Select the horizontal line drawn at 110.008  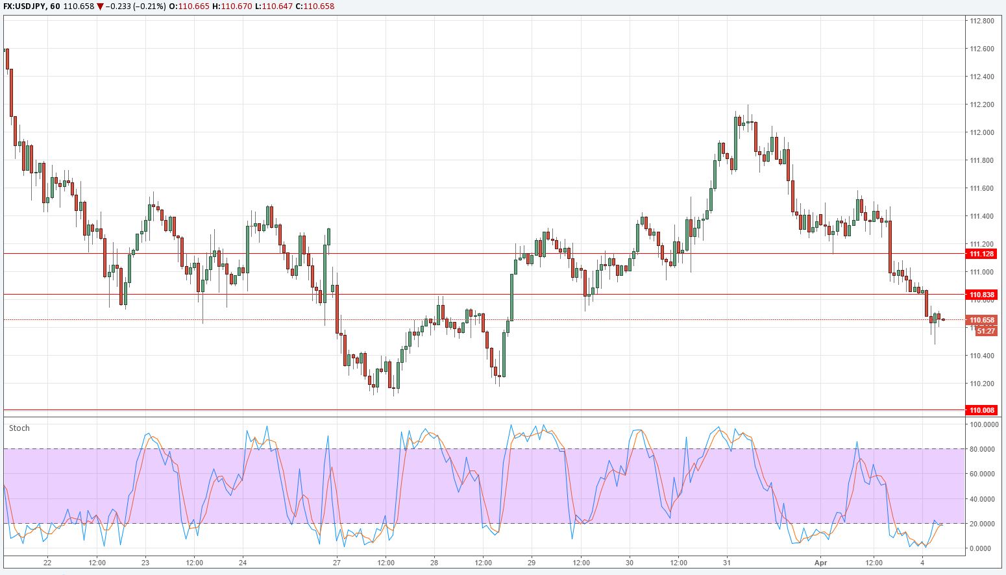pos(484,410)
